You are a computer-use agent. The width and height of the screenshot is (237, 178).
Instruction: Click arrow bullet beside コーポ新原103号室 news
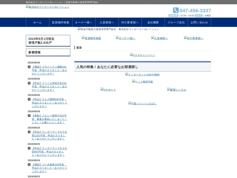tap(29, 165)
